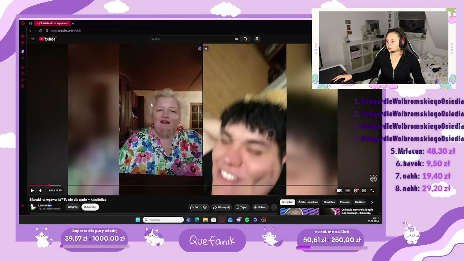
Task: Open the Lannelowo channel name link
Action: pyautogui.click(x=45, y=206)
